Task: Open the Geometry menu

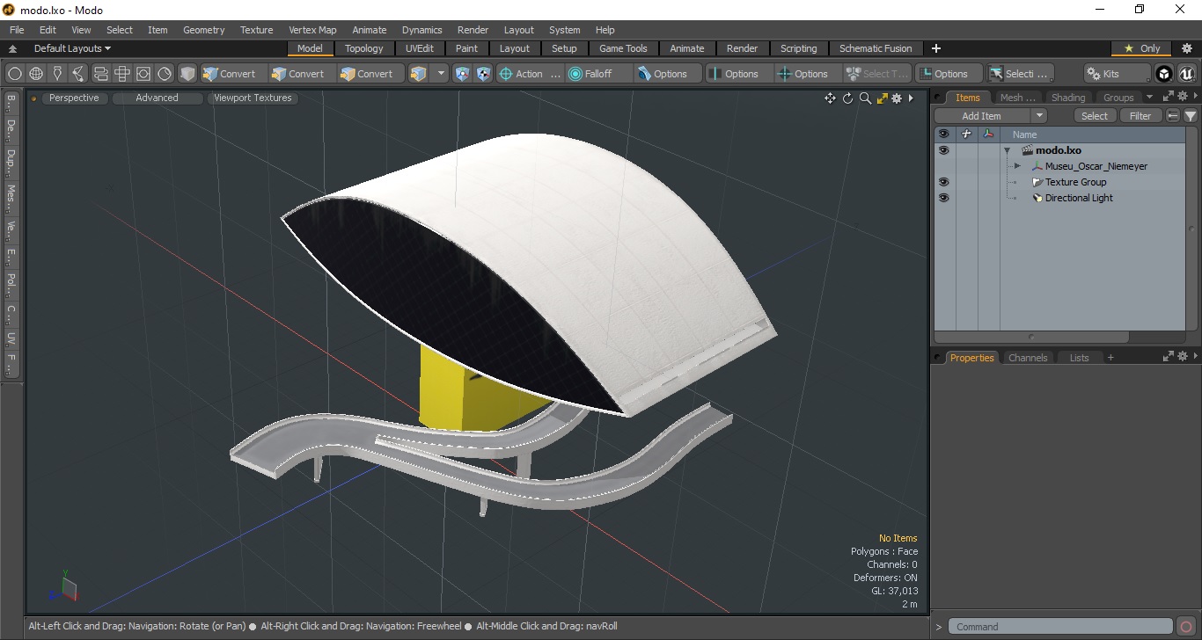Action: click(203, 30)
